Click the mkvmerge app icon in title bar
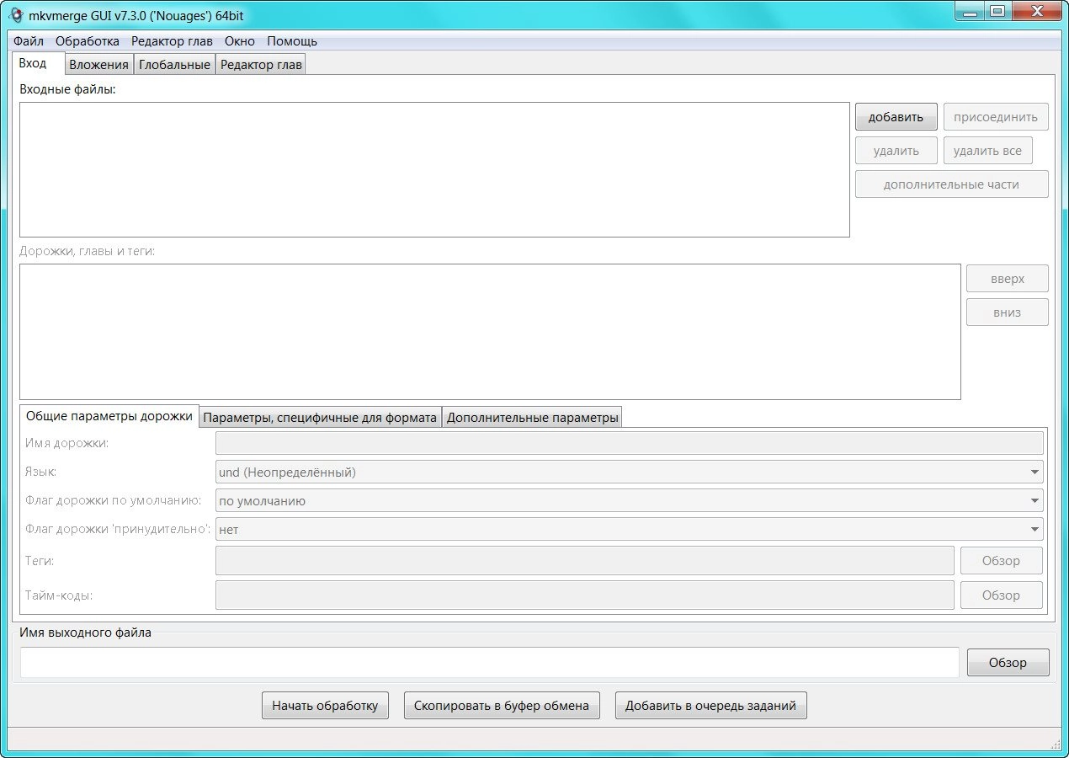Image resolution: width=1069 pixels, height=758 pixels. [16, 14]
